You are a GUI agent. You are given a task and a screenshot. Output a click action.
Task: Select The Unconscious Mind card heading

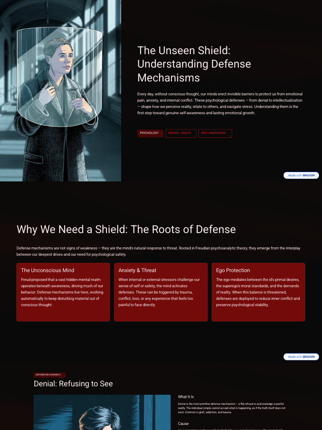point(48,270)
